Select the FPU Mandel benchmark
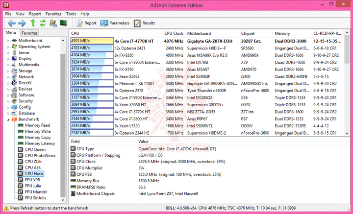The height and width of the screenshot is (214, 353). pos(36,192)
